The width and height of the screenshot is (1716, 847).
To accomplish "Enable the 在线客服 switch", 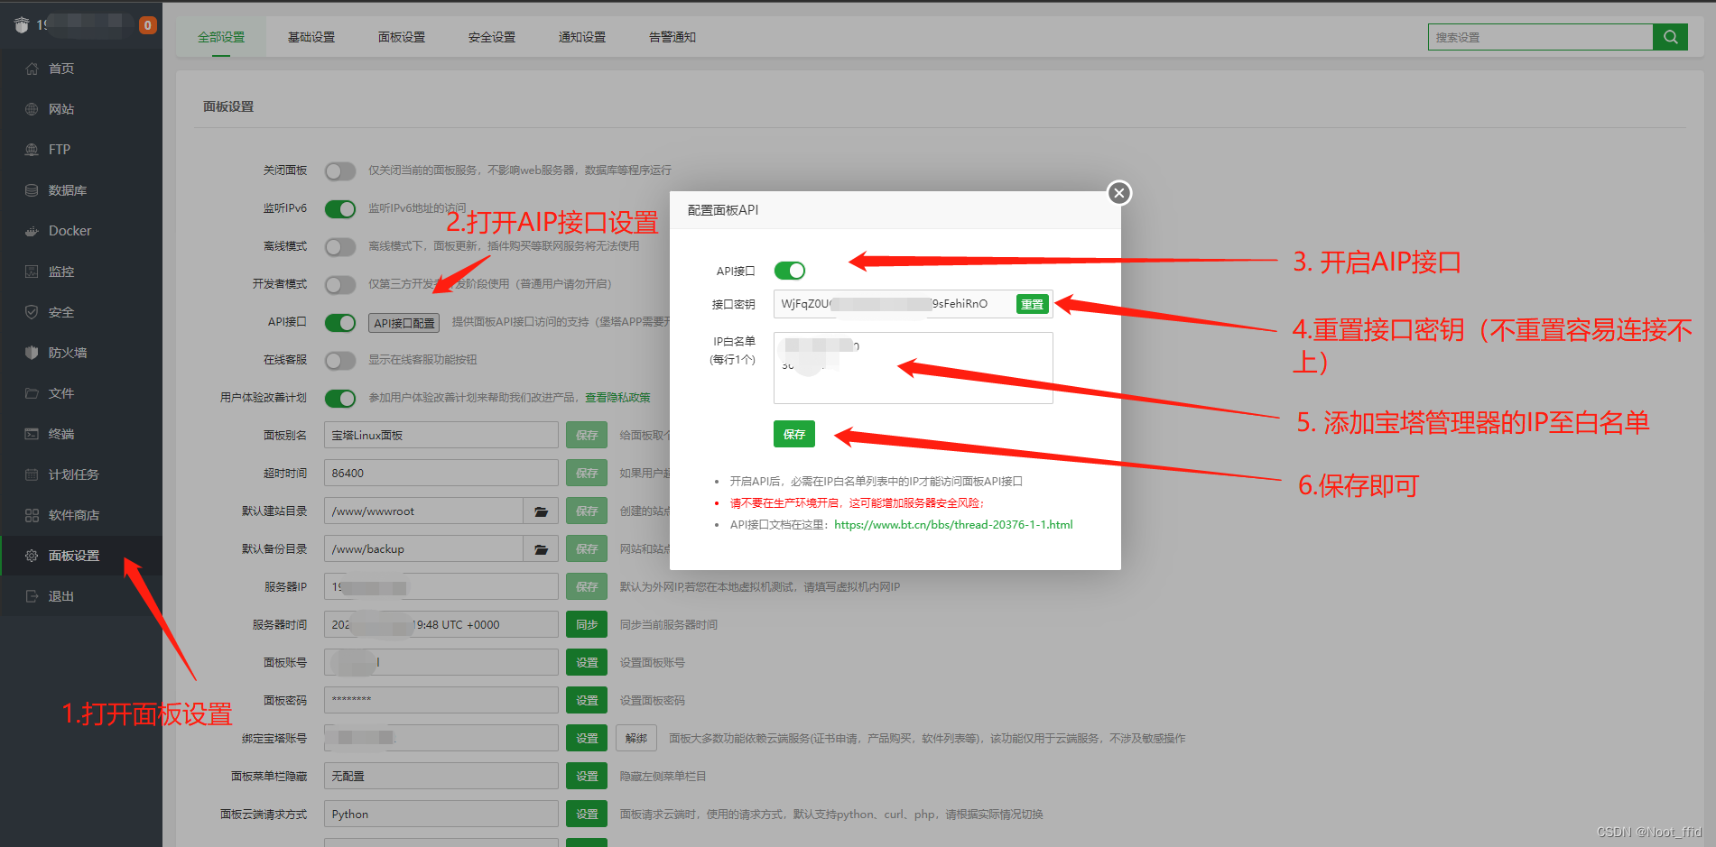I will 340,361.
